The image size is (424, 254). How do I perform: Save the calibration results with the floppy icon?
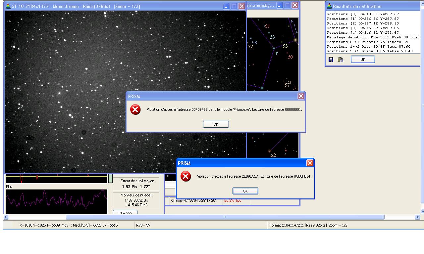click(x=331, y=60)
